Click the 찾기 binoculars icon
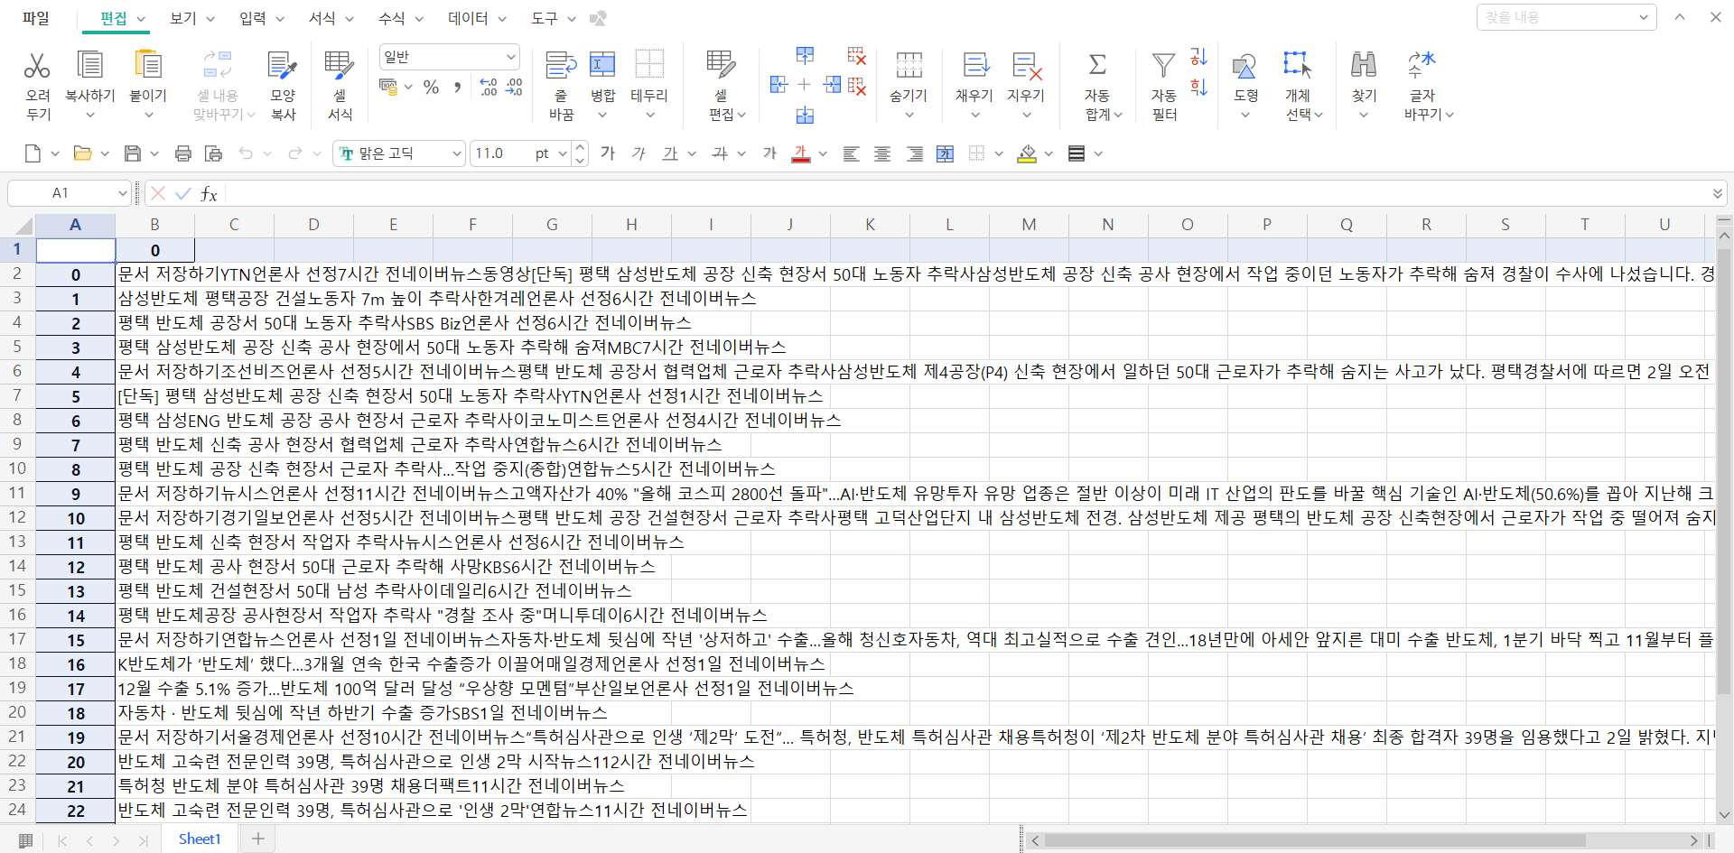The image size is (1734, 853). point(1364,65)
